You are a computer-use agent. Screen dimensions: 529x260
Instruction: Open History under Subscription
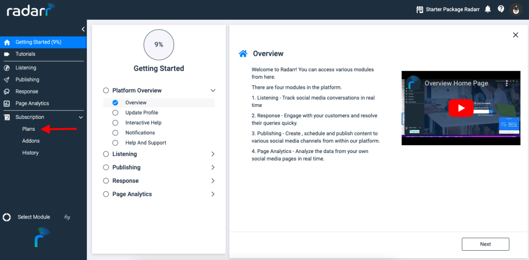click(x=30, y=152)
